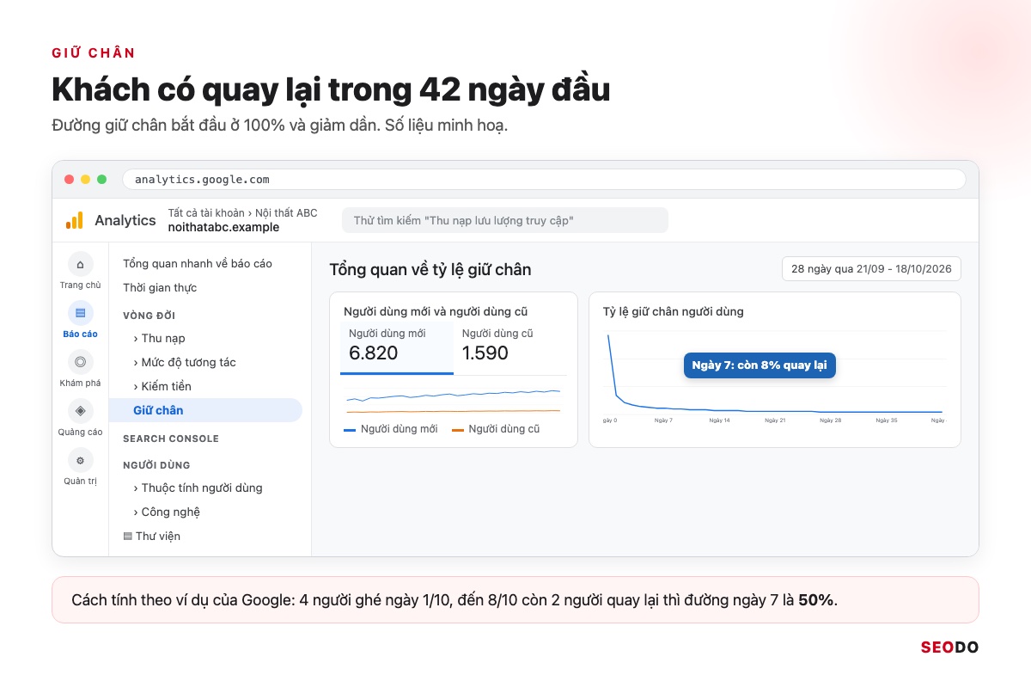Click the Tổng quan về tỷ lệ giữ chân title
Screen dimensions: 1031x675
(x=430, y=269)
